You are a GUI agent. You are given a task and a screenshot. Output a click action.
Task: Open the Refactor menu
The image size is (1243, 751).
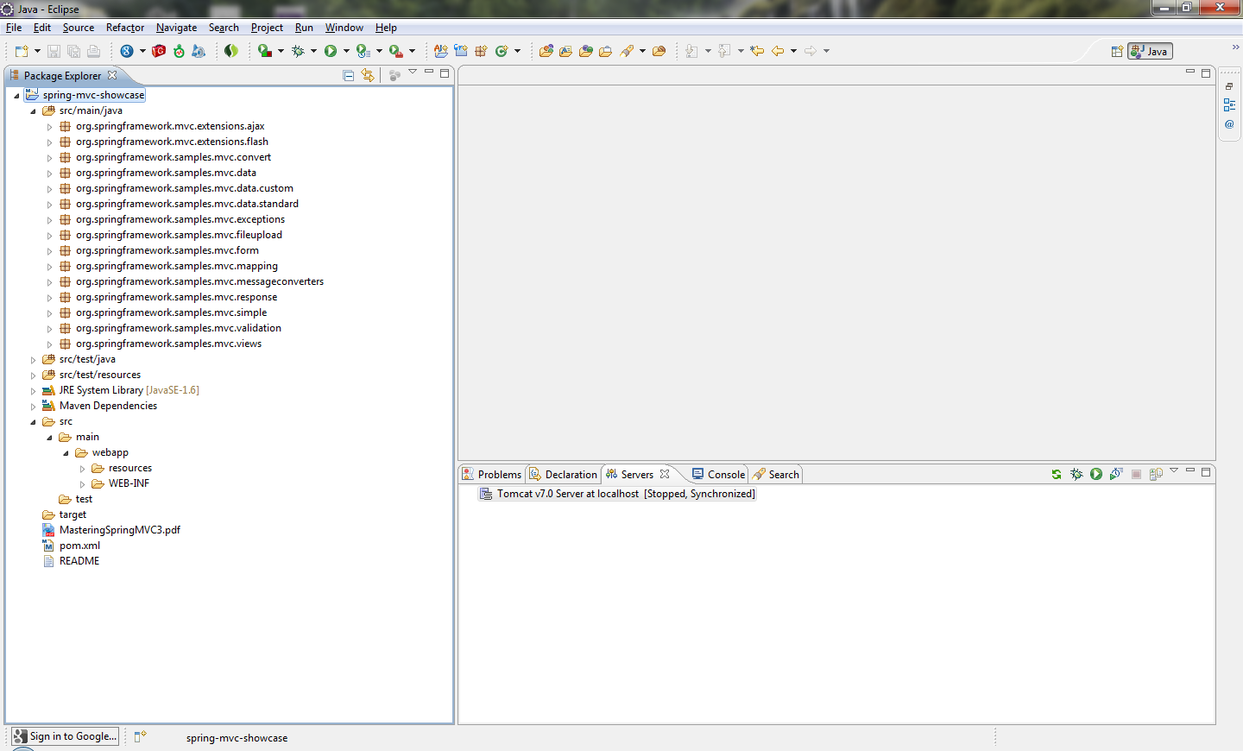coord(124,27)
